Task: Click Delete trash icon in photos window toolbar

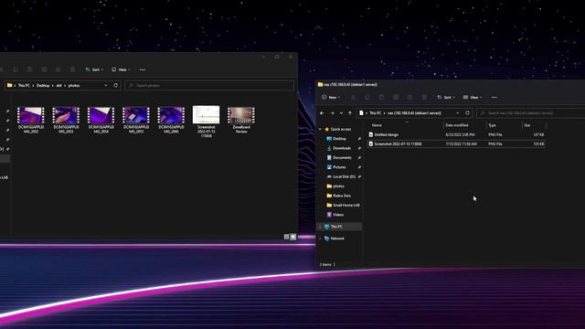Action: pyautogui.click(x=72, y=69)
